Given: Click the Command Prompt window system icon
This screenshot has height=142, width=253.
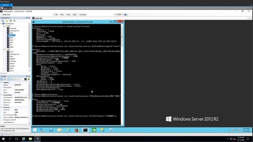Looking at the screenshot, I should [x=34, y=22].
